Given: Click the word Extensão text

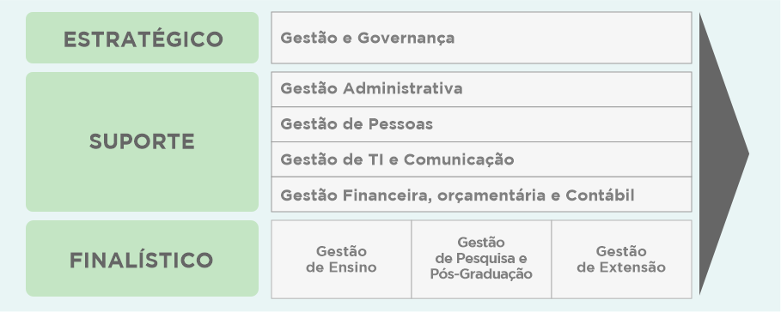Looking at the screenshot, I should [632, 267].
